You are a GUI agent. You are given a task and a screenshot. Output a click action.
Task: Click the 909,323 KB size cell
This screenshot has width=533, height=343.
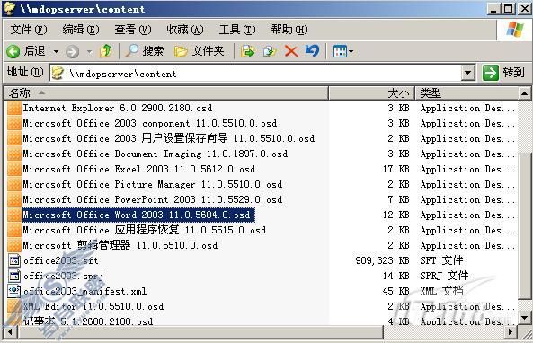point(382,260)
